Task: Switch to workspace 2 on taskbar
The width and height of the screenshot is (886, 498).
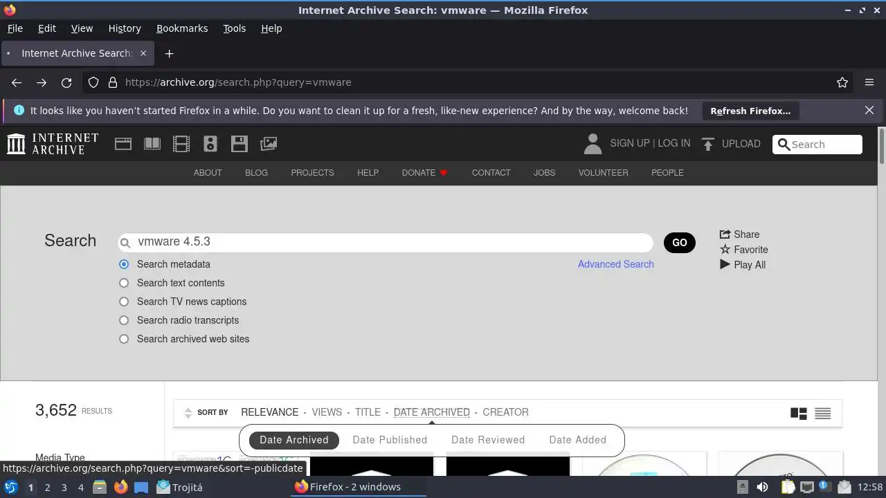Action: [47, 487]
